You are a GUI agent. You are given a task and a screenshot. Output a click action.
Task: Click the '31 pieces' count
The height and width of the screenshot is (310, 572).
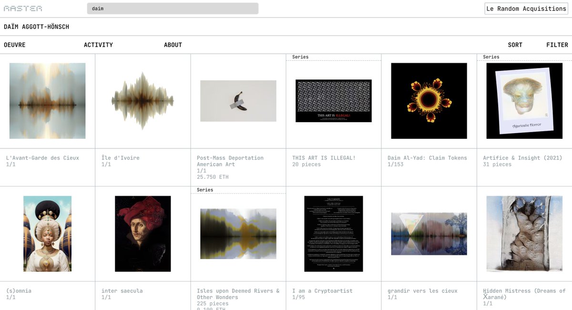(x=497, y=165)
